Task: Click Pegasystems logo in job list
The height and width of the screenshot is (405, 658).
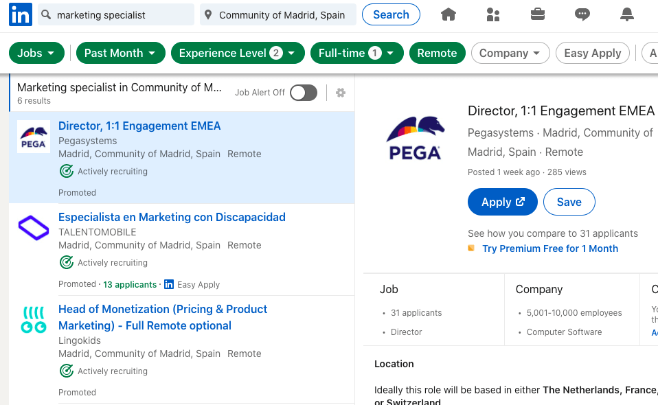Action: coord(34,137)
